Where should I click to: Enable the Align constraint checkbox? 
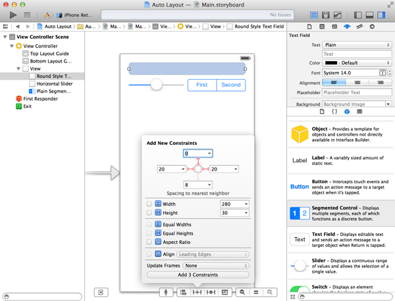[149, 254]
